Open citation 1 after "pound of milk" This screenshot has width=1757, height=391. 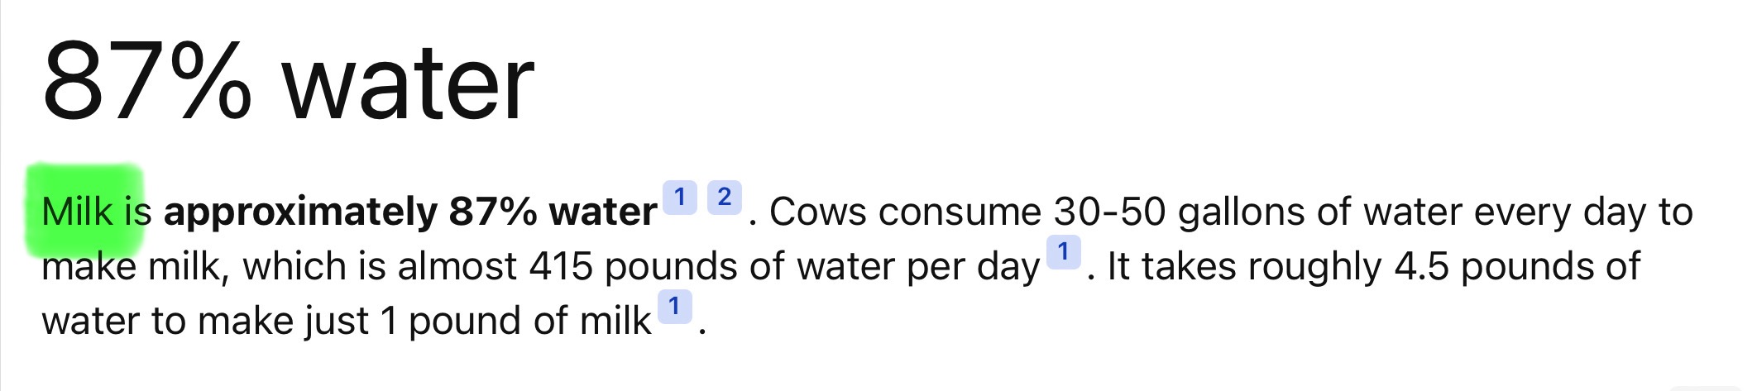tap(674, 307)
